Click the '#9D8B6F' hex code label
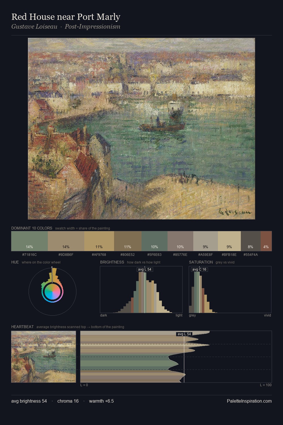This screenshot has height=425, width=283. point(66,255)
